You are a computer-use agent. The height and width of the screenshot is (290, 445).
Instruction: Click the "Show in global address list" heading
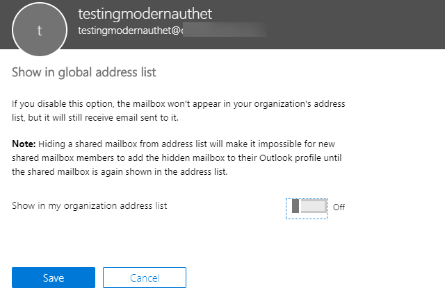(x=84, y=71)
